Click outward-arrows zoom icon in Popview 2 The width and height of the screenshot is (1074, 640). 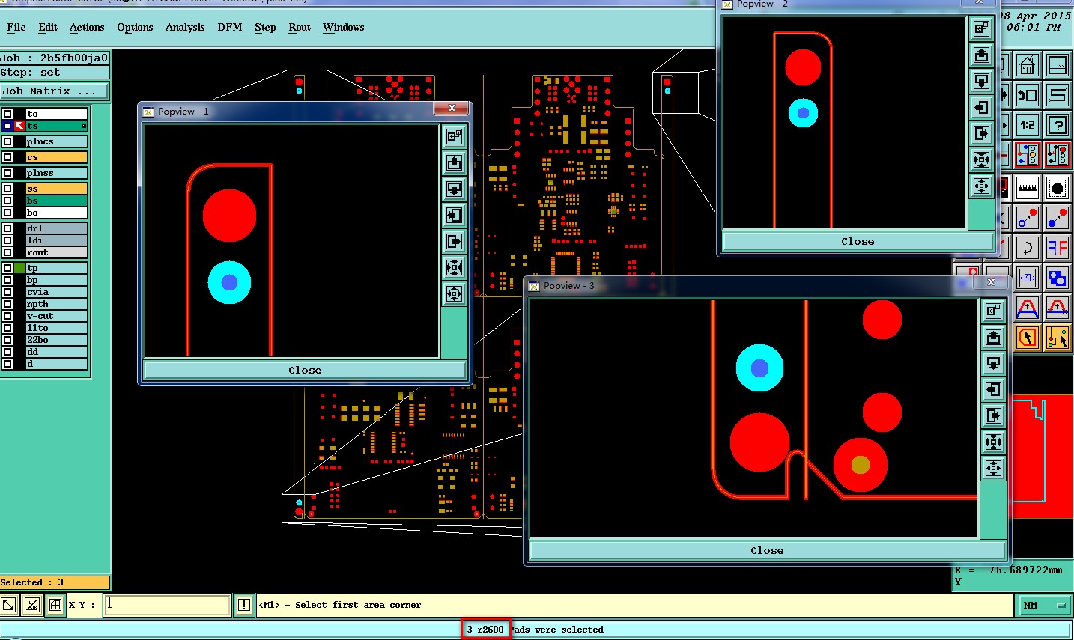click(981, 186)
